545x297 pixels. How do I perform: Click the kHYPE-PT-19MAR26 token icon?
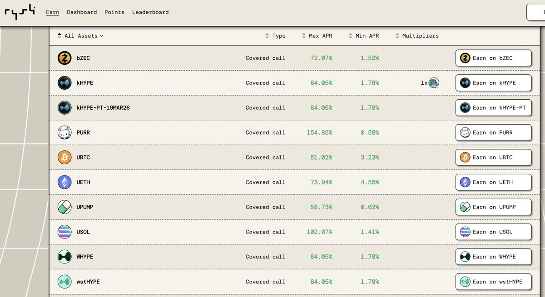tap(65, 108)
